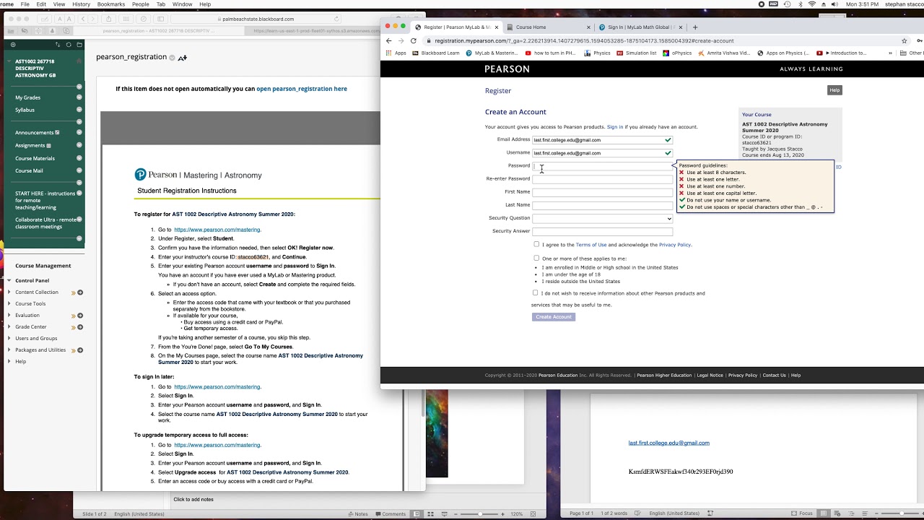The width and height of the screenshot is (924, 520).
Task: Close the Register Pearson MyLab tab
Action: coord(496,27)
